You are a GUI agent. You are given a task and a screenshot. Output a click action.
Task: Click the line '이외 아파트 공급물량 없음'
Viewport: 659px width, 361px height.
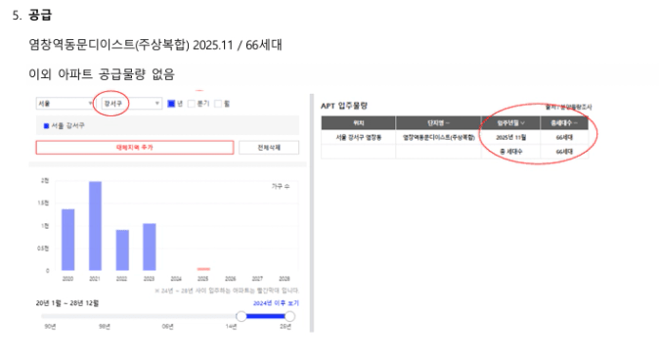(x=102, y=74)
